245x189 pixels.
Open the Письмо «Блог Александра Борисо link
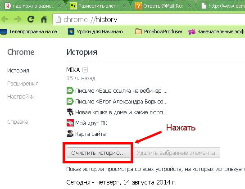tap(121, 102)
